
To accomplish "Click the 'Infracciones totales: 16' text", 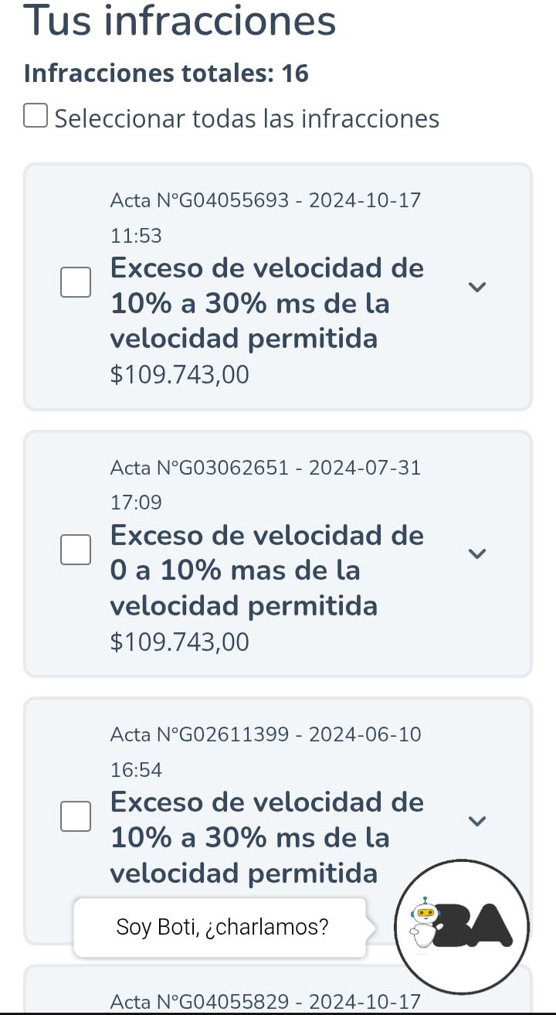I will [x=166, y=73].
